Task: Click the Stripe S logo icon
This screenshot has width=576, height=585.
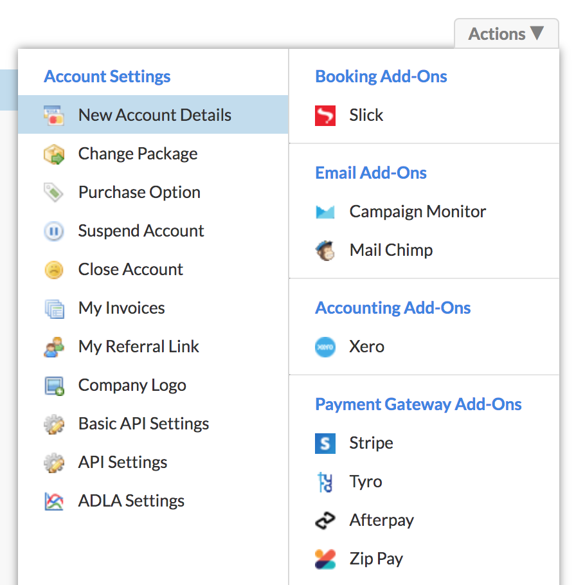Action: [325, 443]
